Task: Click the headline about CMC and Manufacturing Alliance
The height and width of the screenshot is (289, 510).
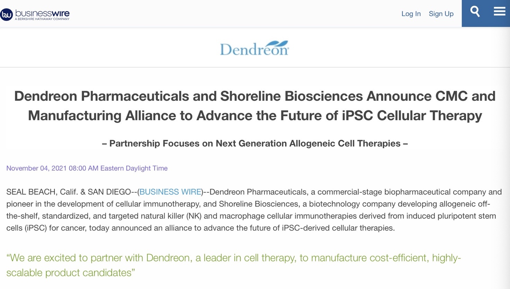Action: pos(255,106)
